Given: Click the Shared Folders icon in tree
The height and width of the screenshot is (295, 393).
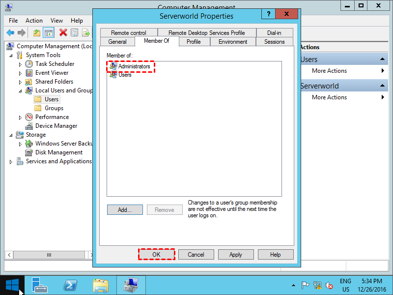Looking at the screenshot, I should (28, 82).
